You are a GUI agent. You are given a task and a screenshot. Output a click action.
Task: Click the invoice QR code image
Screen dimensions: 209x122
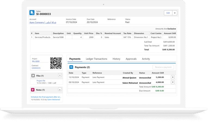pyautogui.click(x=56, y=63)
